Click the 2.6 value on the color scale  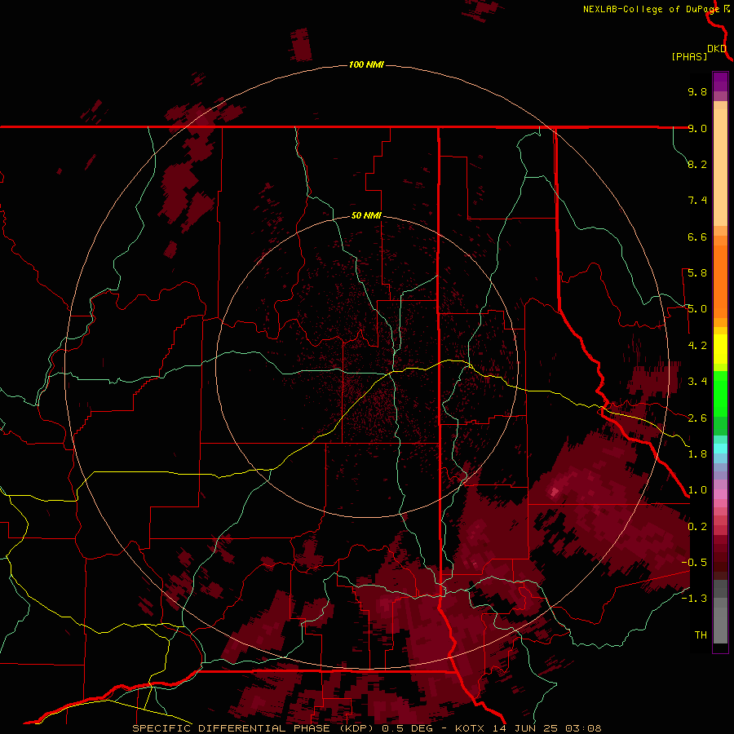coord(697,418)
